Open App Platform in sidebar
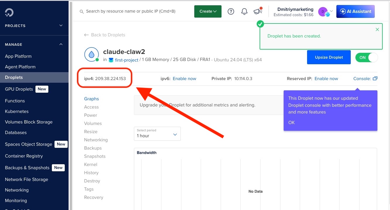 18,56
